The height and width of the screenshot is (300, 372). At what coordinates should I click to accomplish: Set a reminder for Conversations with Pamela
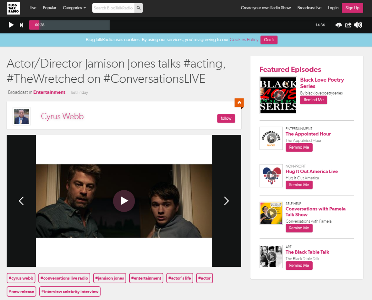click(299, 228)
